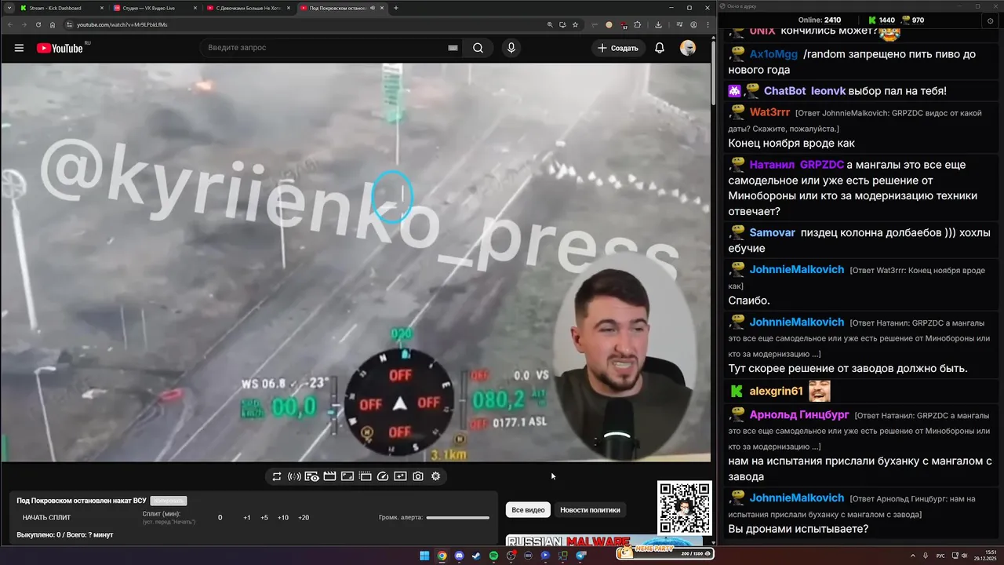Click the YouTube search magnifier button

coord(478,48)
